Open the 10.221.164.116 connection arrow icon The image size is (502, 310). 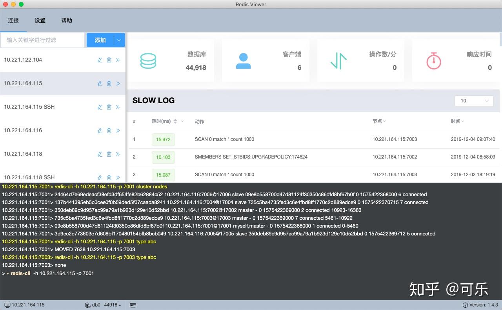[118, 131]
